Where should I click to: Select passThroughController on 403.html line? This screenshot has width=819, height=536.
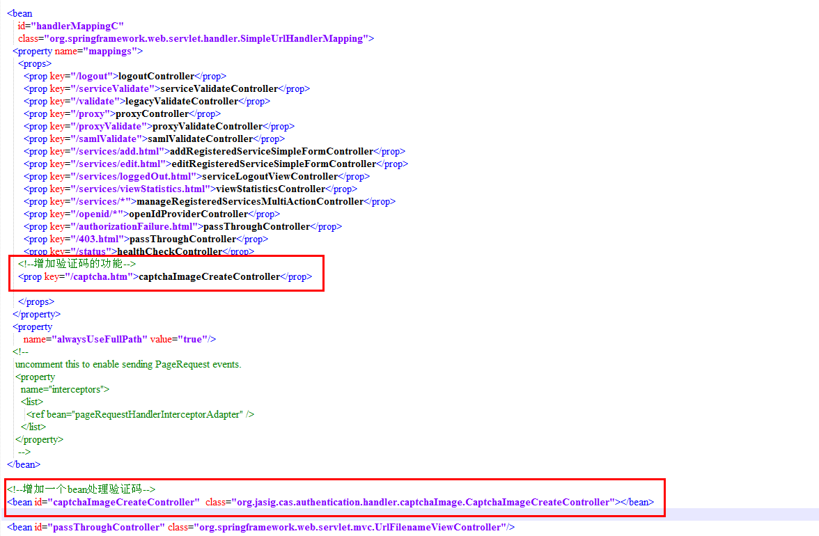(182, 239)
